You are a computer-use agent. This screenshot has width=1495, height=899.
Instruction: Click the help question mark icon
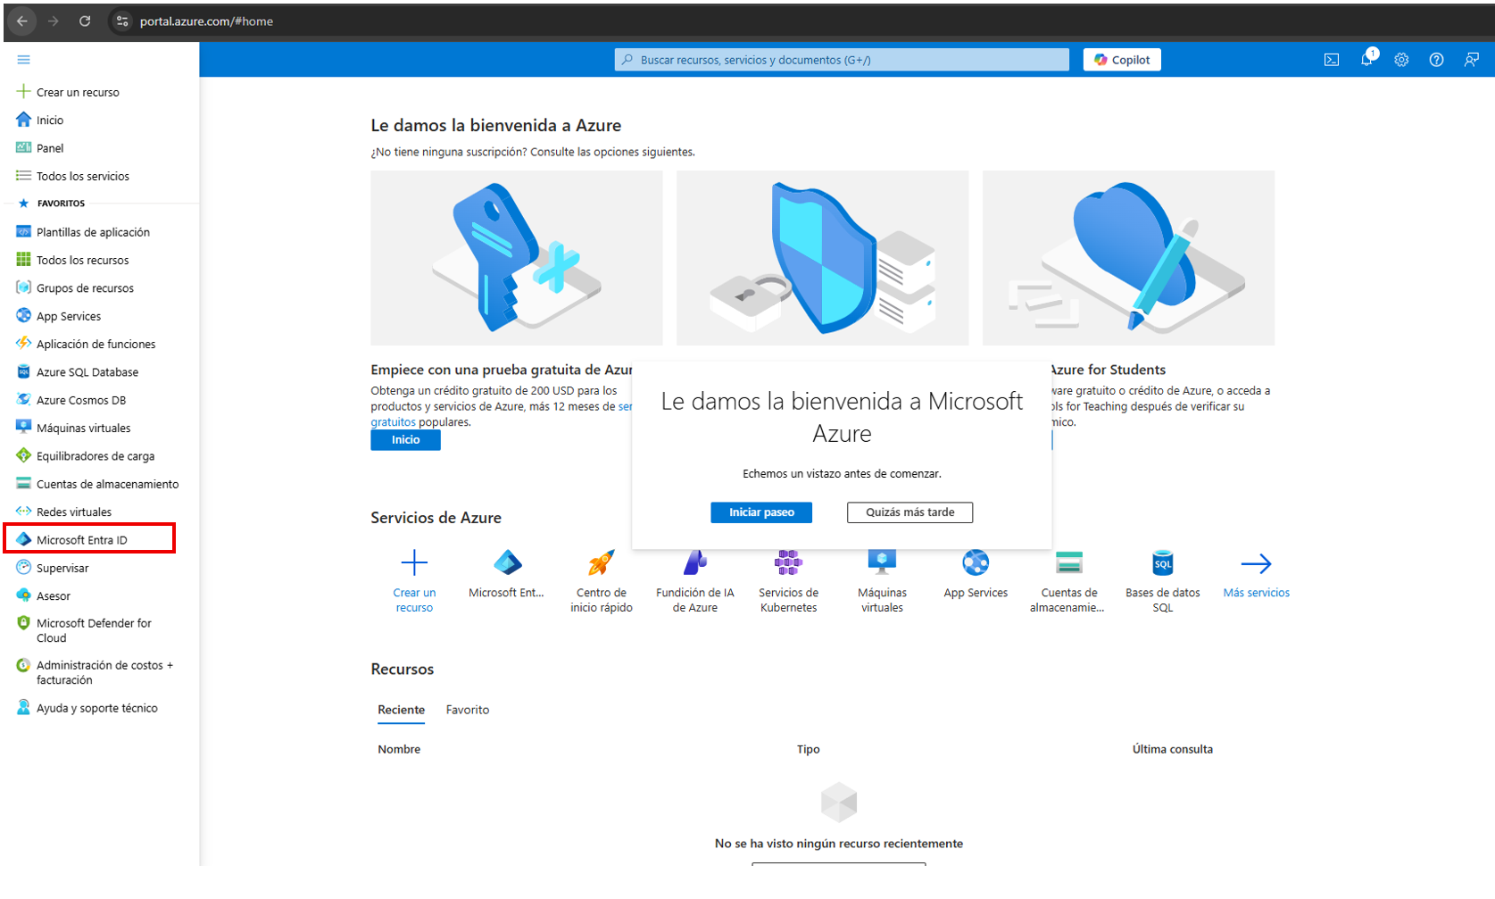coord(1436,60)
